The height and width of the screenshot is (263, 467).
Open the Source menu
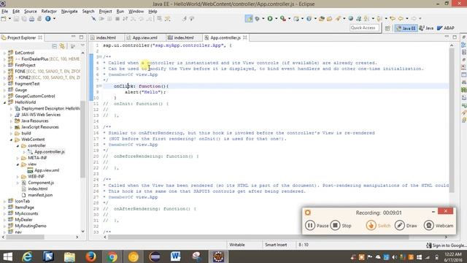[31, 12]
